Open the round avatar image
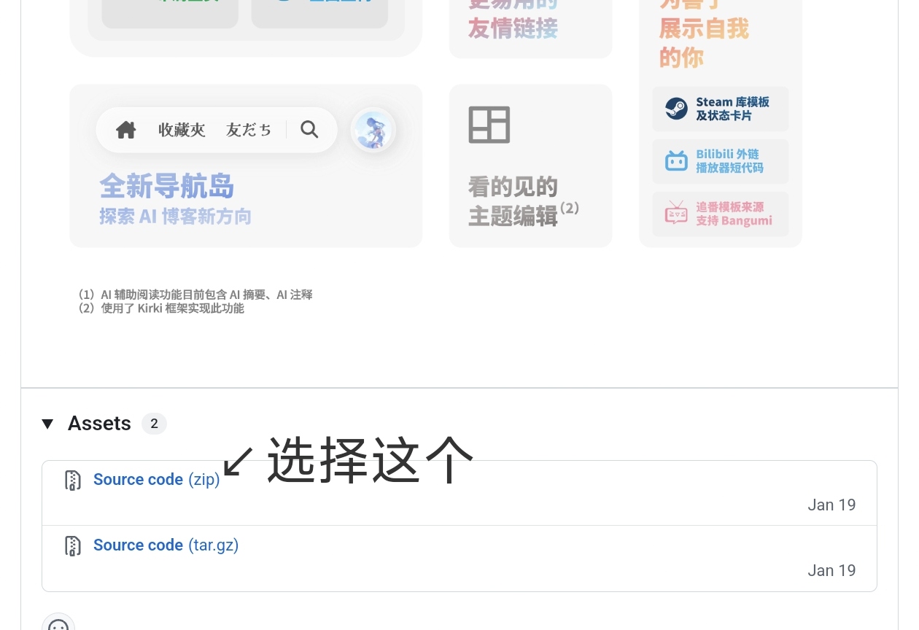Image resolution: width=919 pixels, height=630 pixels. tap(373, 131)
